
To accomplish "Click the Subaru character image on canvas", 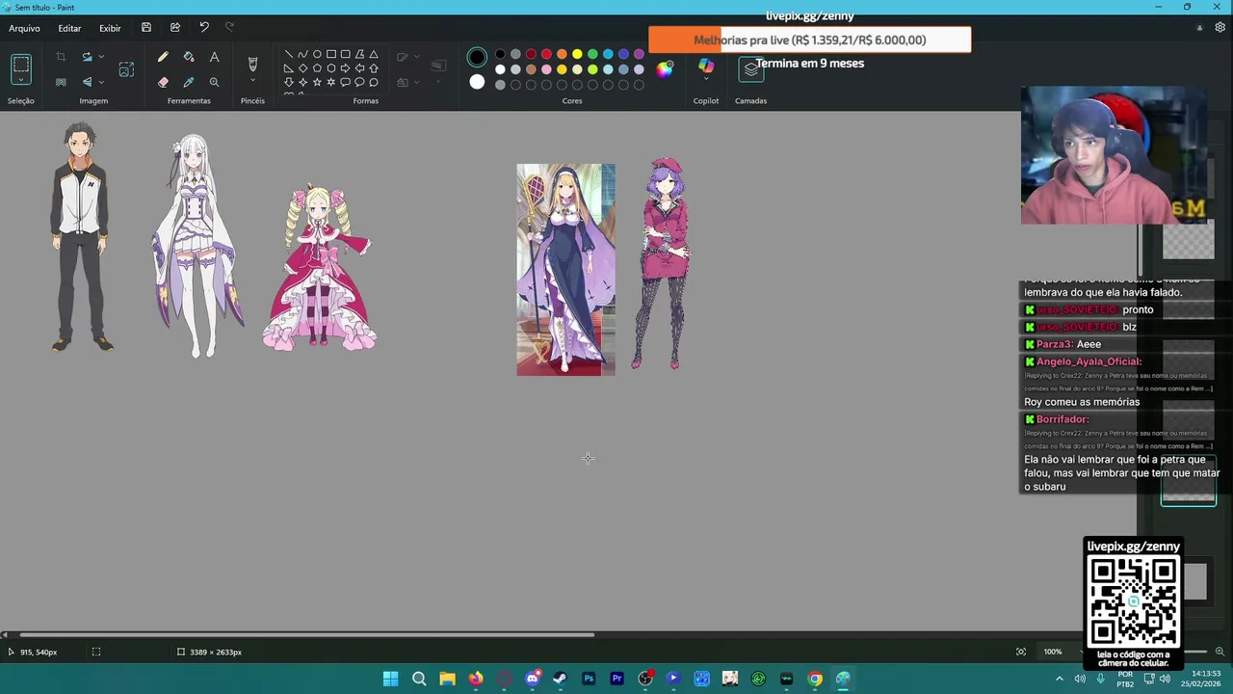I will [x=82, y=237].
